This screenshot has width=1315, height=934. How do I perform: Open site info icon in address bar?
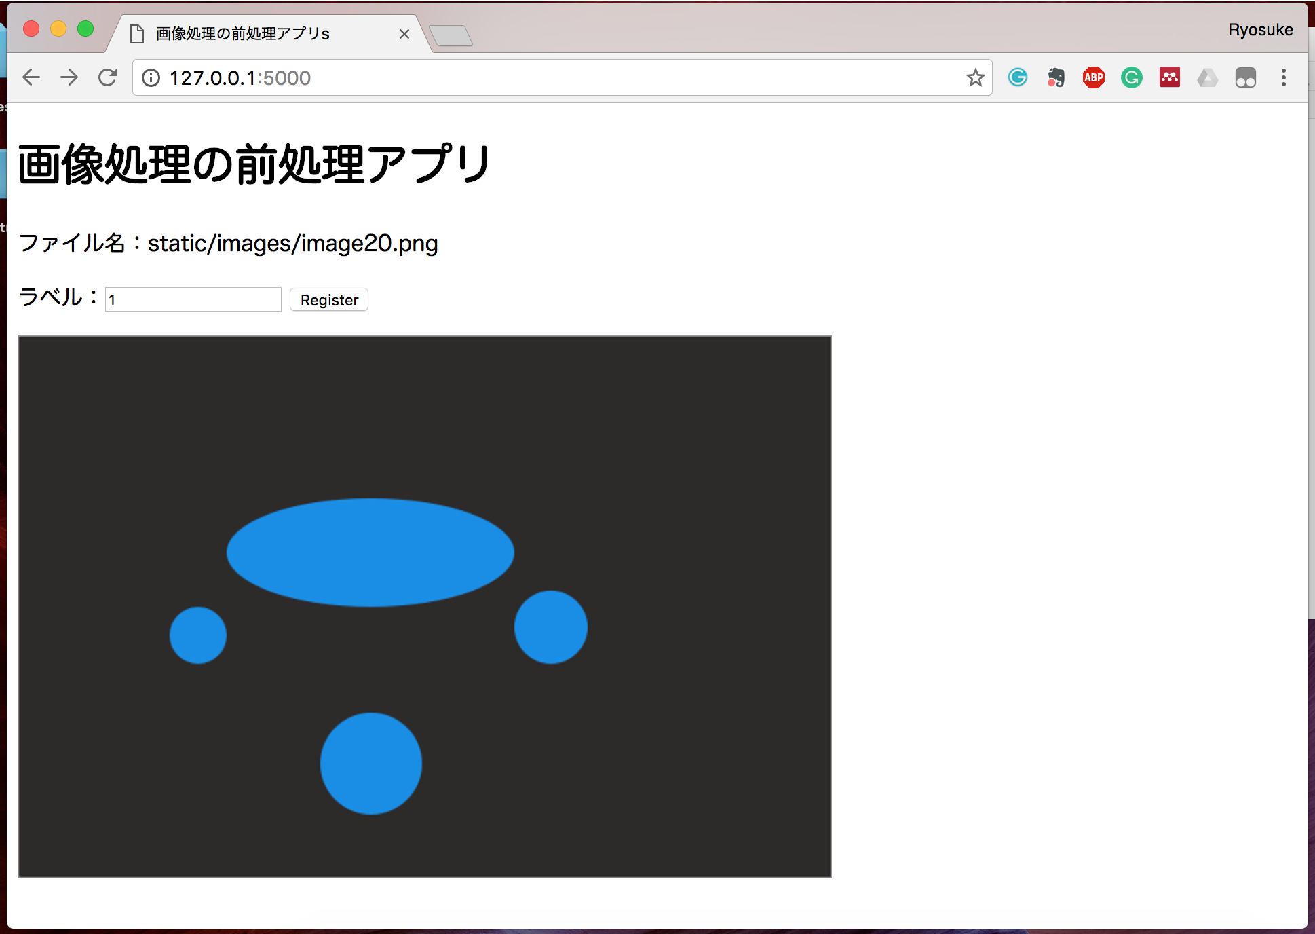151,78
